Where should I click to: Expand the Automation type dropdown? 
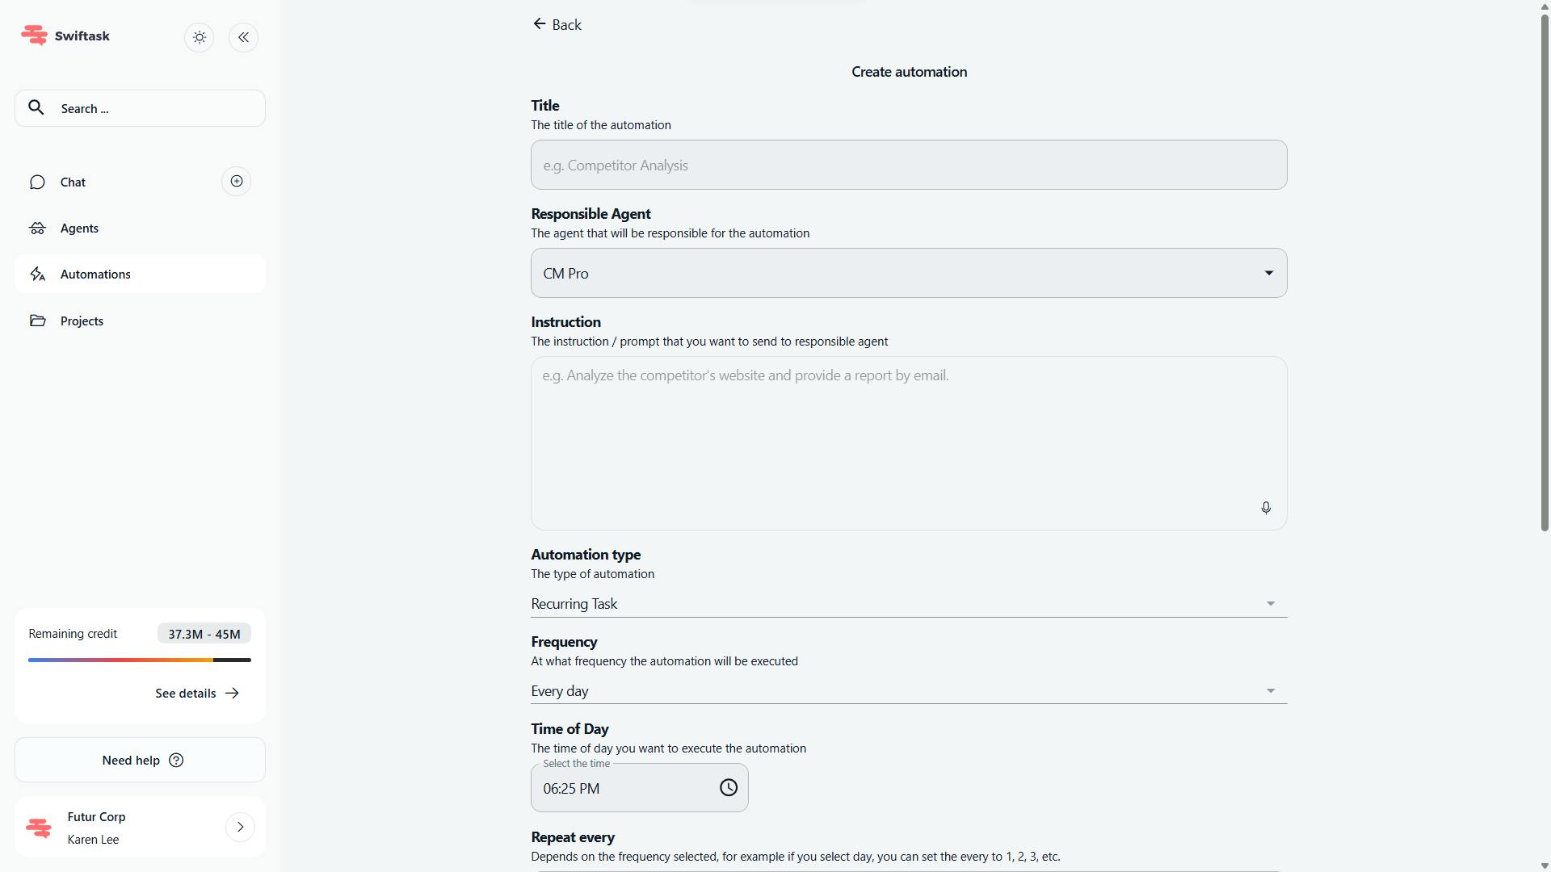[x=908, y=604]
